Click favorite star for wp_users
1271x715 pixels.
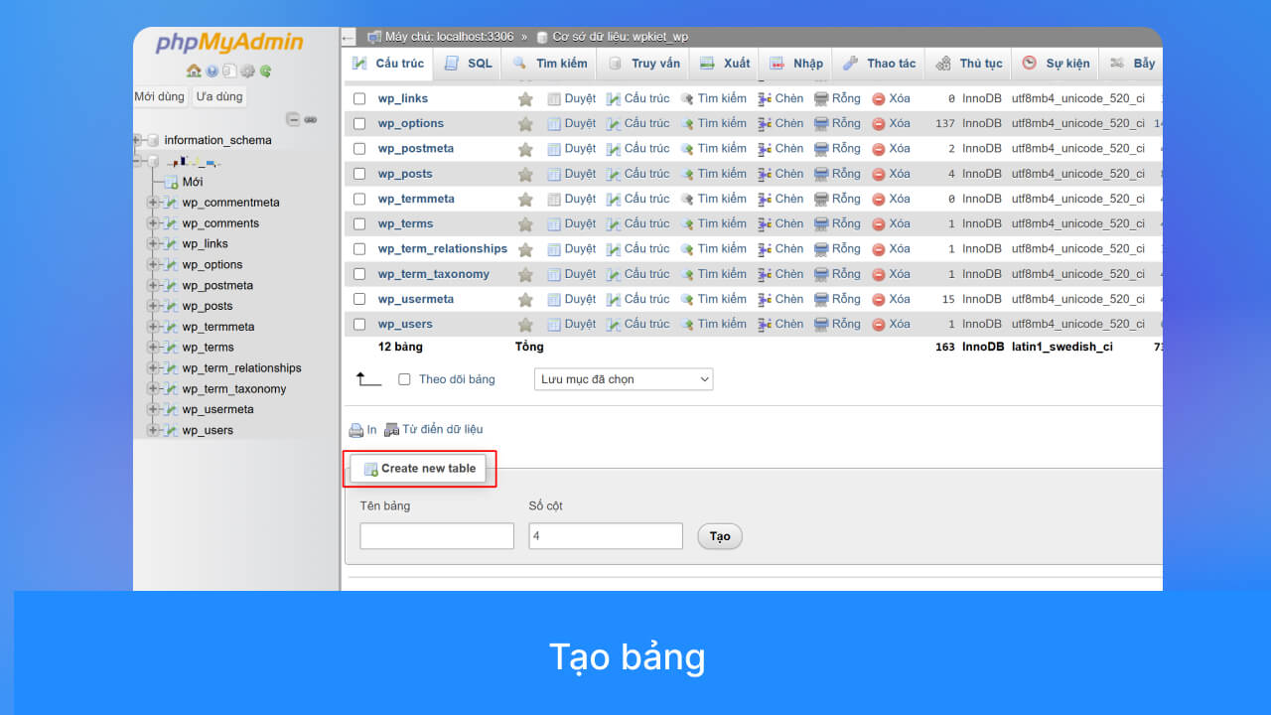pos(525,324)
